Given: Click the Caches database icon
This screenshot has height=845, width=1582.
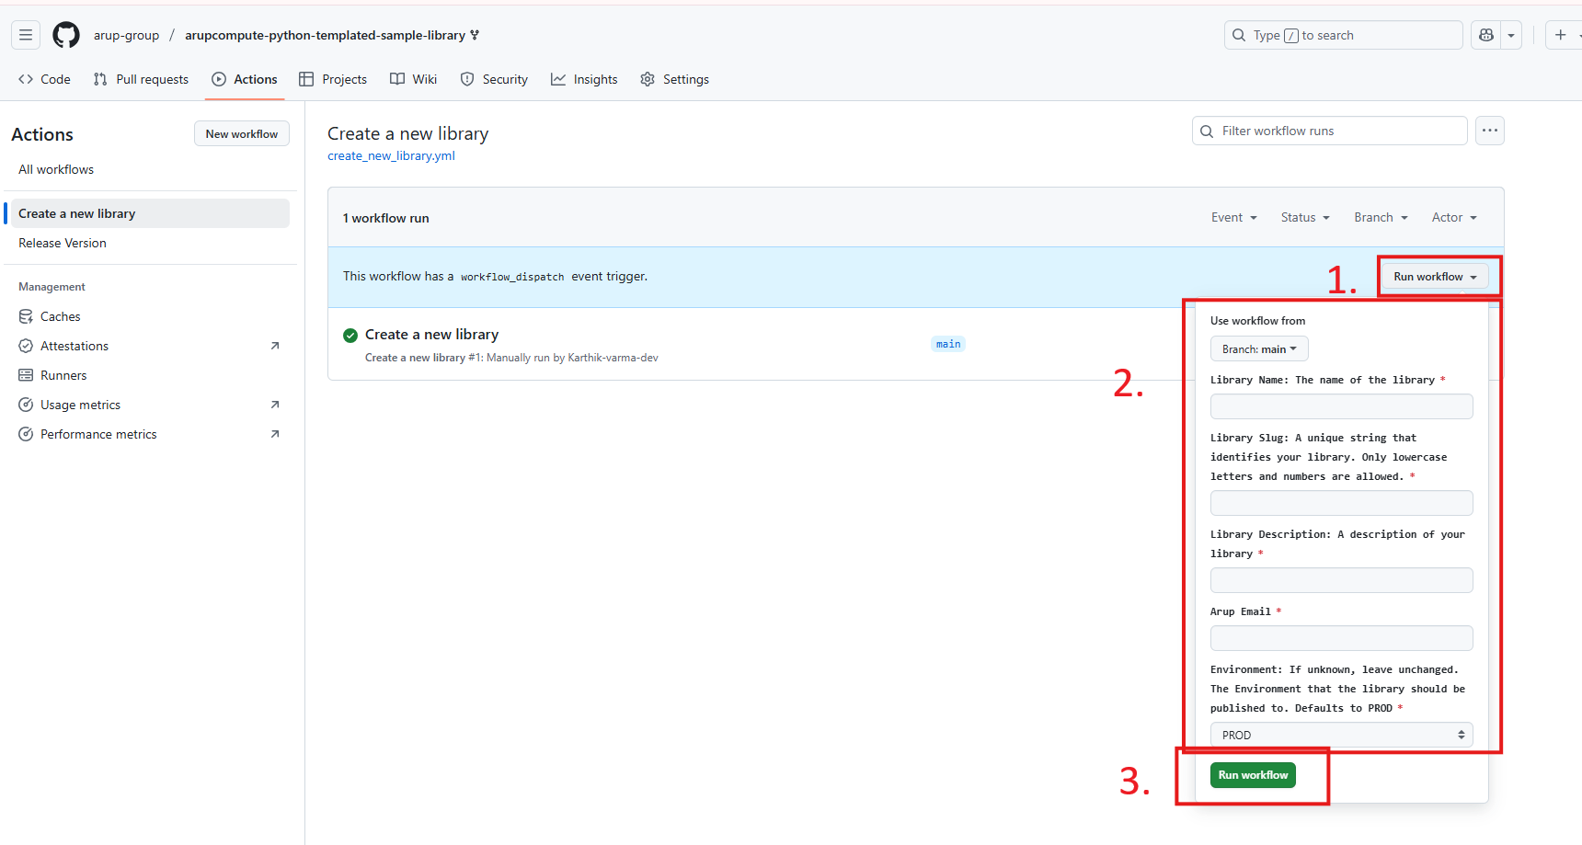Looking at the screenshot, I should (x=26, y=316).
